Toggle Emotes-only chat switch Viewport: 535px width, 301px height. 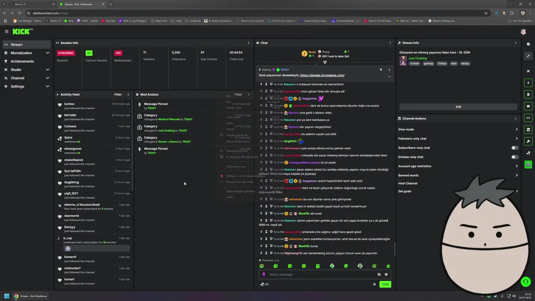(515, 157)
